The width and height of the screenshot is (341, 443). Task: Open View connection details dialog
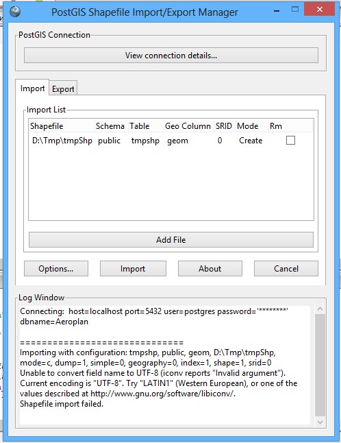[171, 56]
